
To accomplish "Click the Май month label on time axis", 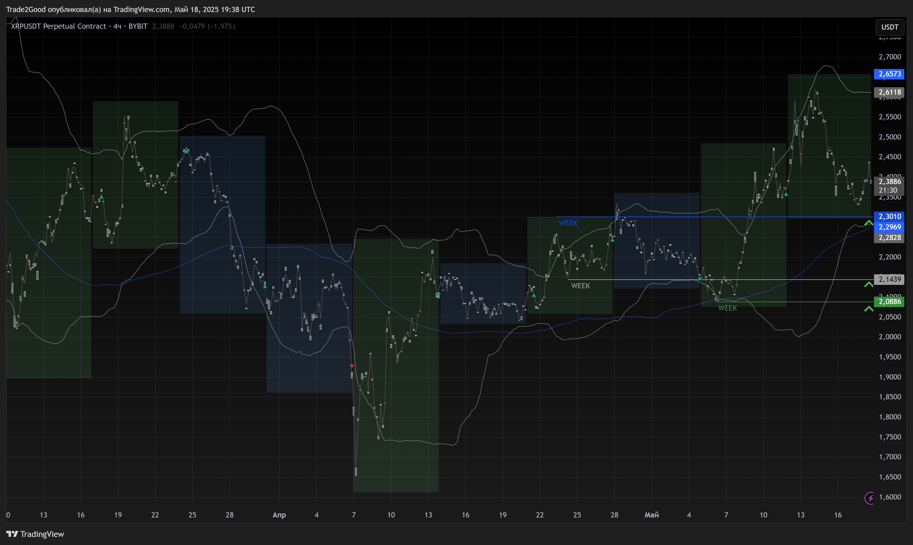I will coord(651,515).
